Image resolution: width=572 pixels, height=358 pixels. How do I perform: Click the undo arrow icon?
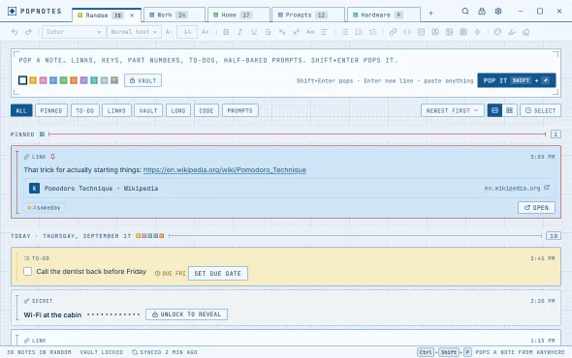tap(15, 32)
